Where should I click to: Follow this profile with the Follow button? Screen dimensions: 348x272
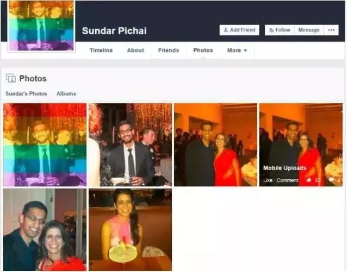tap(279, 30)
